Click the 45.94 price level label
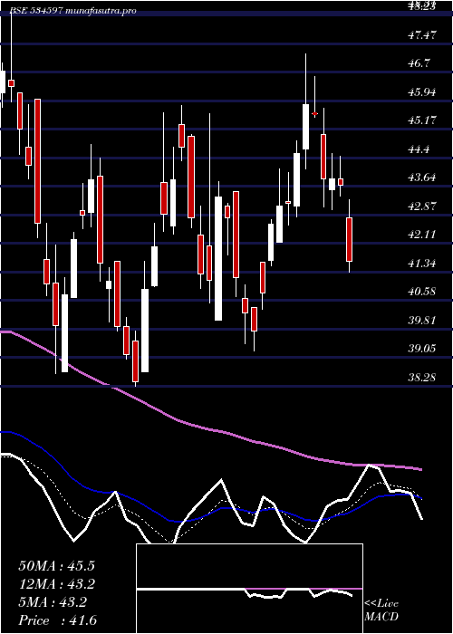 [x=422, y=92]
